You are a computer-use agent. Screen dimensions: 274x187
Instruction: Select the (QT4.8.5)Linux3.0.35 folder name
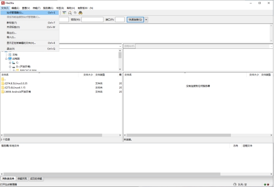[16, 83]
